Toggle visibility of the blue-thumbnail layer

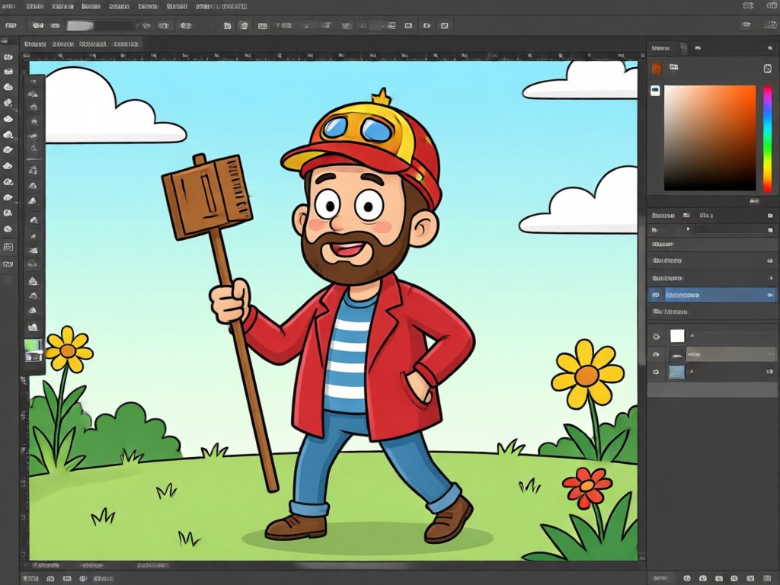pos(656,372)
